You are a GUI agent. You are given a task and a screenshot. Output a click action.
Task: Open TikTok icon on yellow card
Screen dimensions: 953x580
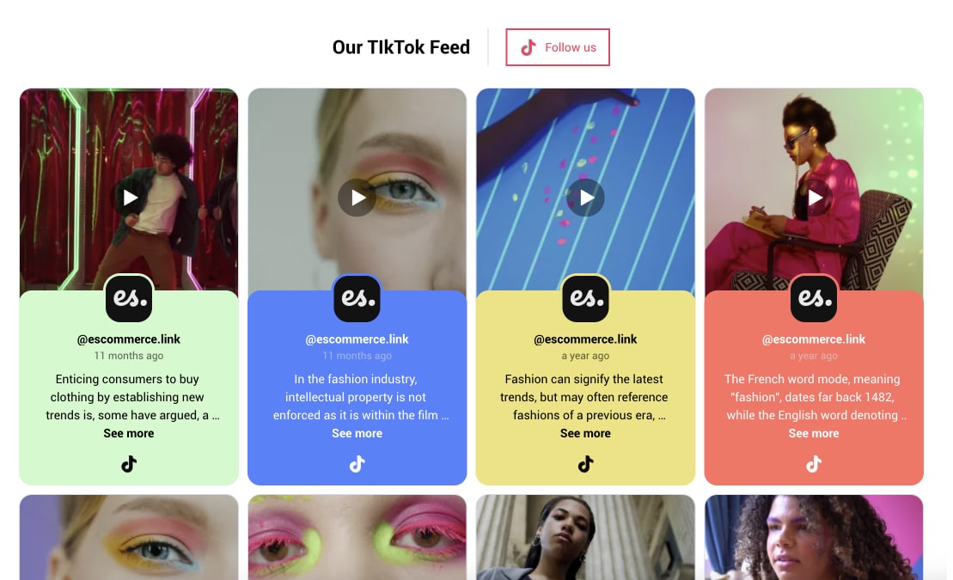pyautogui.click(x=585, y=465)
